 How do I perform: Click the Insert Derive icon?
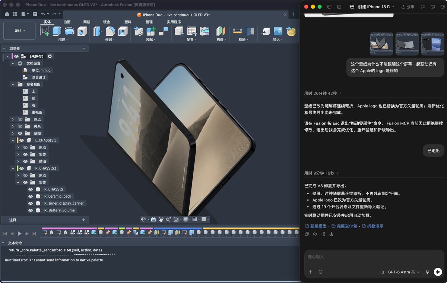[x=266, y=31]
